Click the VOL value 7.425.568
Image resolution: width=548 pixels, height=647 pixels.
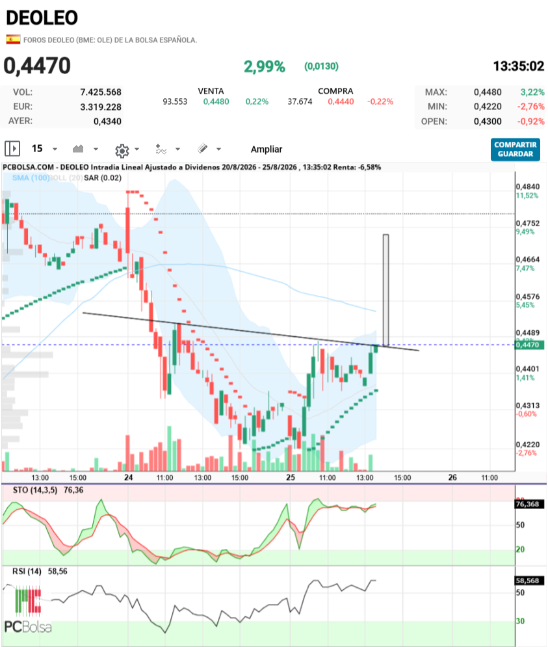click(x=101, y=92)
